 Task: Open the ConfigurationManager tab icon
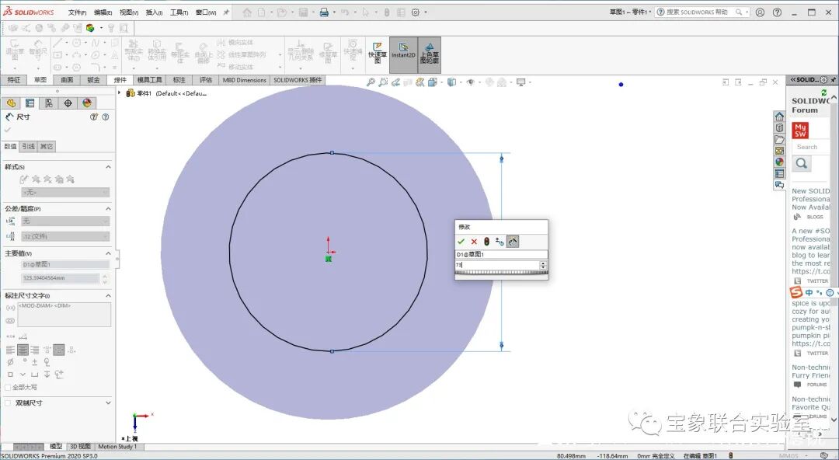coord(49,103)
